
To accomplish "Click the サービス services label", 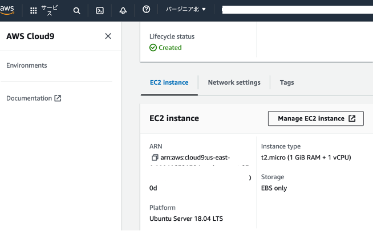I will click(49, 10).
